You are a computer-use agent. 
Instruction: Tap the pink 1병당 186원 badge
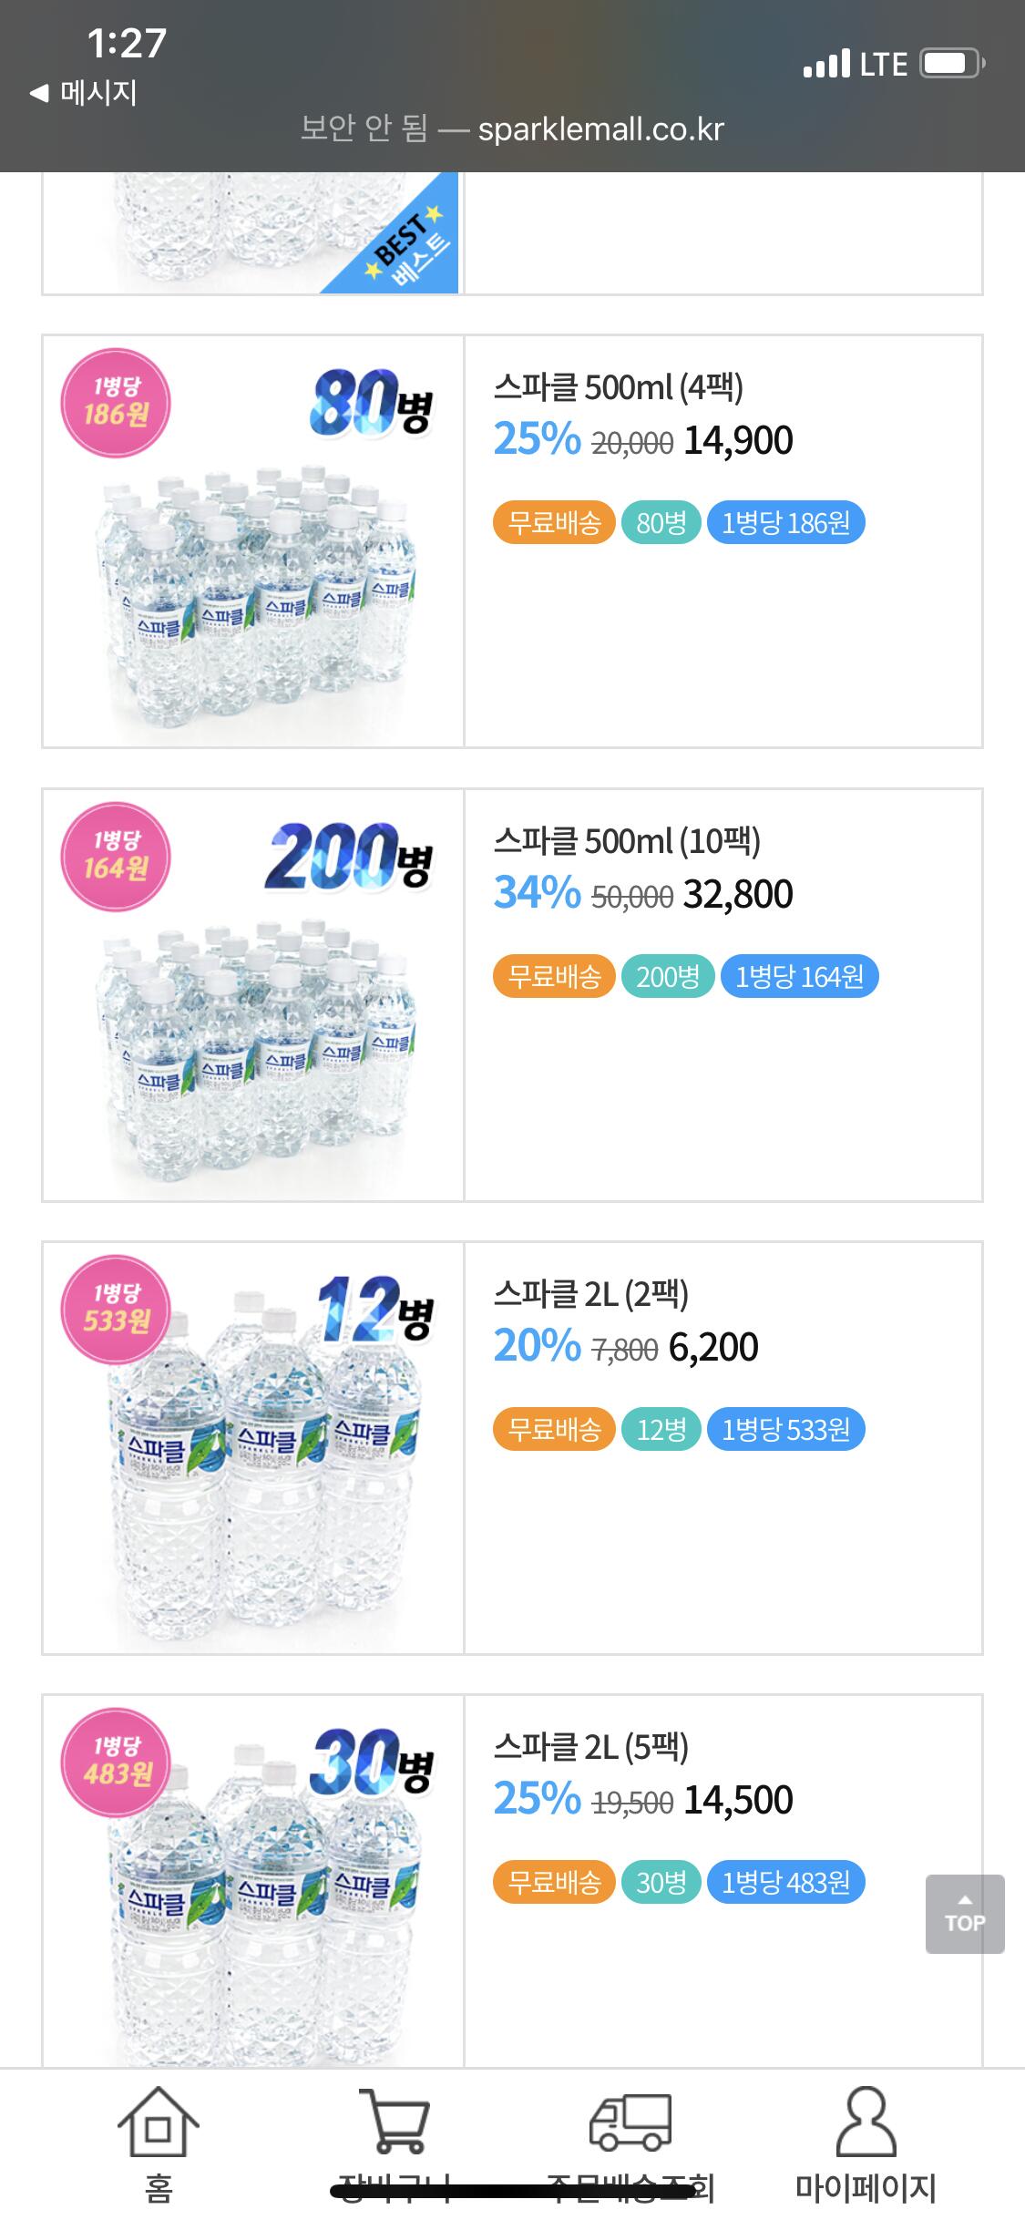pyautogui.click(x=116, y=402)
